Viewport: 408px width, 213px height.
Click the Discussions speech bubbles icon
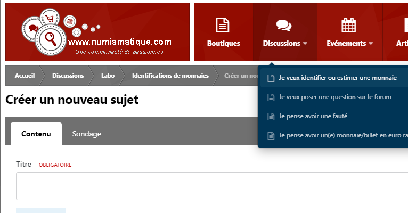[x=283, y=26]
